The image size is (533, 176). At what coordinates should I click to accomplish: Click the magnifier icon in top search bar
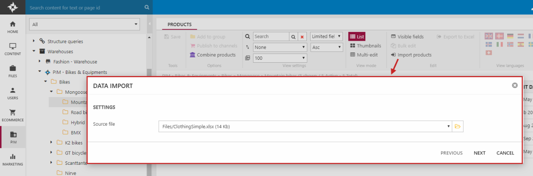pos(147,7)
